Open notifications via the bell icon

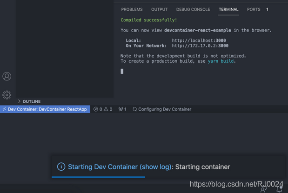(x=279, y=189)
